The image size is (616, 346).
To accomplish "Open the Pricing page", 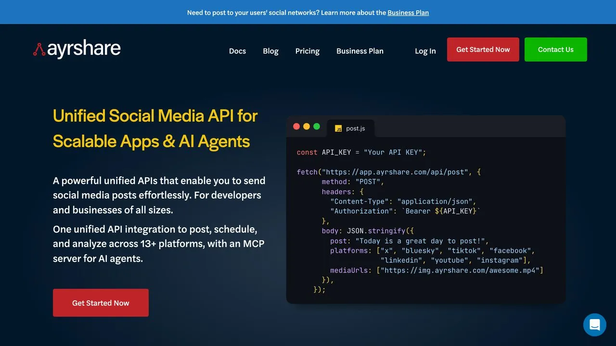I will [308, 51].
